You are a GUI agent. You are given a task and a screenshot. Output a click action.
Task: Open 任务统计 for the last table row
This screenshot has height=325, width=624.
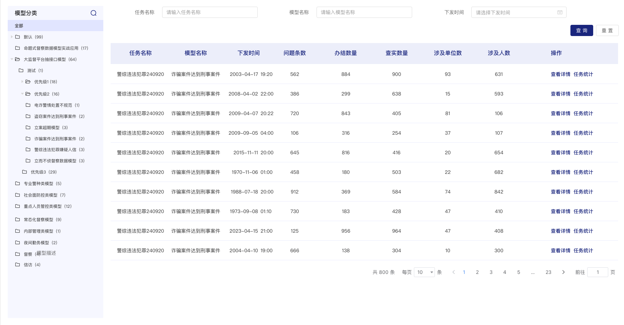tap(583, 250)
